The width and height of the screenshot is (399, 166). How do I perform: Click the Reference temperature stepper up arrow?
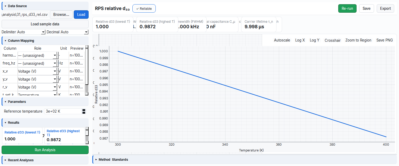(x=84, y=110)
